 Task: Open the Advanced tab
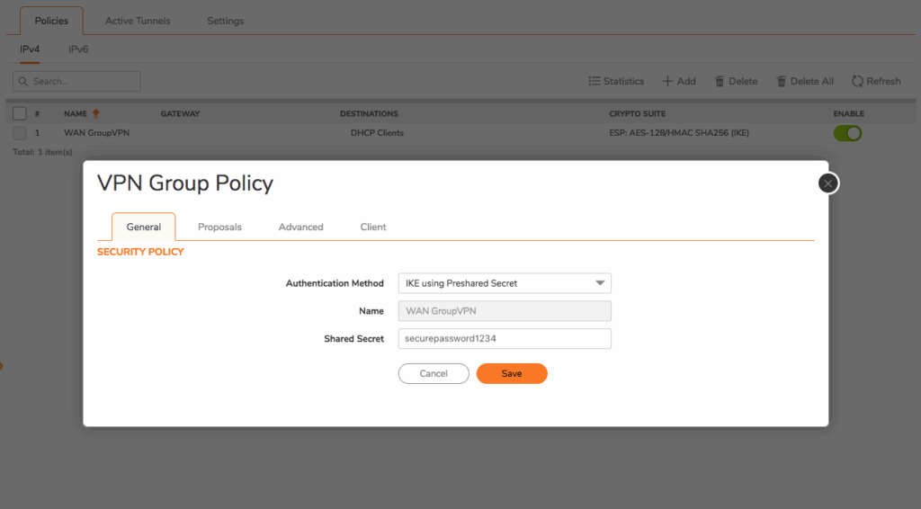click(300, 227)
